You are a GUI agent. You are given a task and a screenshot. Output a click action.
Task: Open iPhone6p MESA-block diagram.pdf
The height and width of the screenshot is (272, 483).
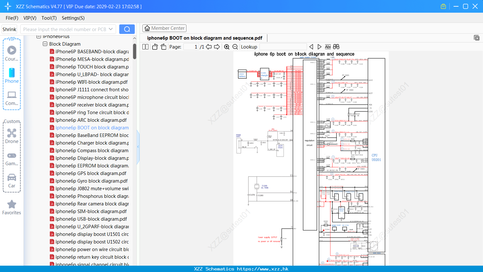pos(89,59)
